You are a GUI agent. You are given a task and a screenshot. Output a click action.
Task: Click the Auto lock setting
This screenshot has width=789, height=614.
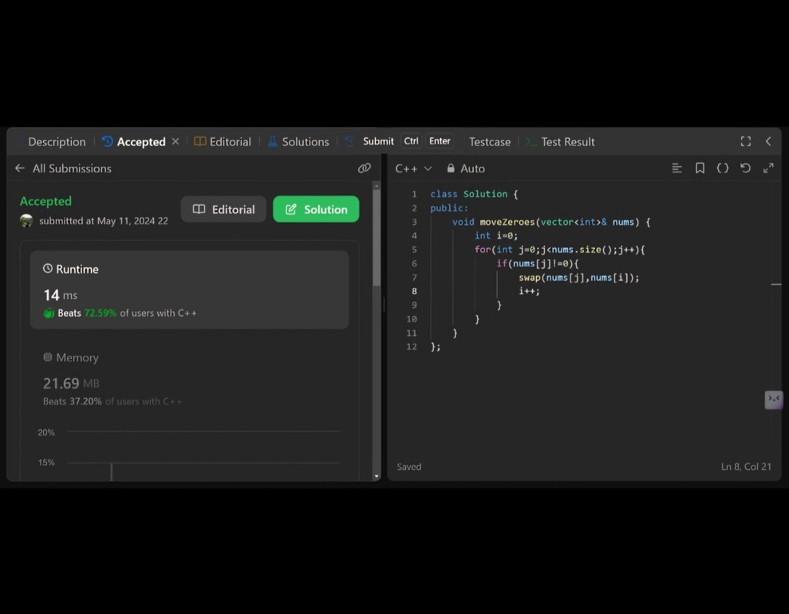[466, 168]
